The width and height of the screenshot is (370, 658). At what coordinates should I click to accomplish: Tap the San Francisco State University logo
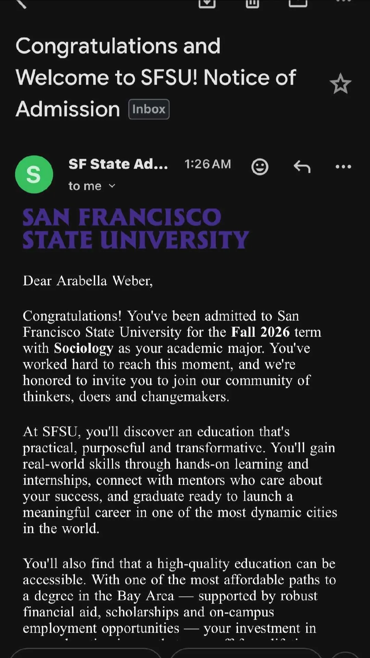(135, 228)
